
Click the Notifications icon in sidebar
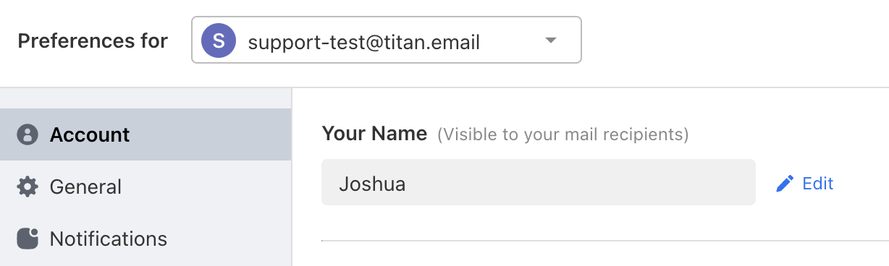(x=27, y=239)
